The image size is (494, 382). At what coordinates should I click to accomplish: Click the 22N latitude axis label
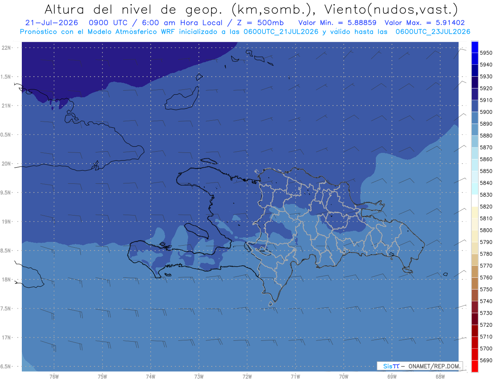tap(6, 47)
